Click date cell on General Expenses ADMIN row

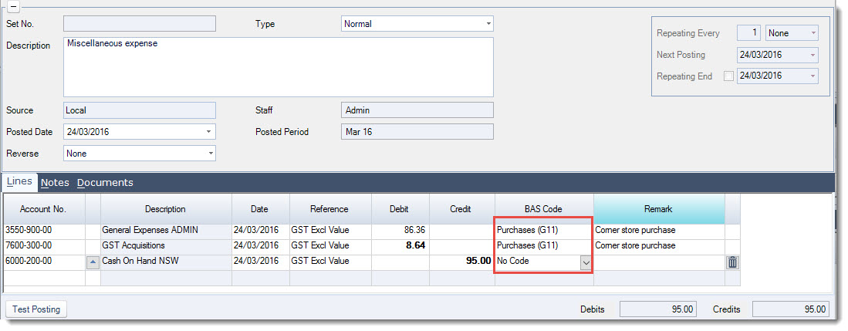tap(260, 231)
